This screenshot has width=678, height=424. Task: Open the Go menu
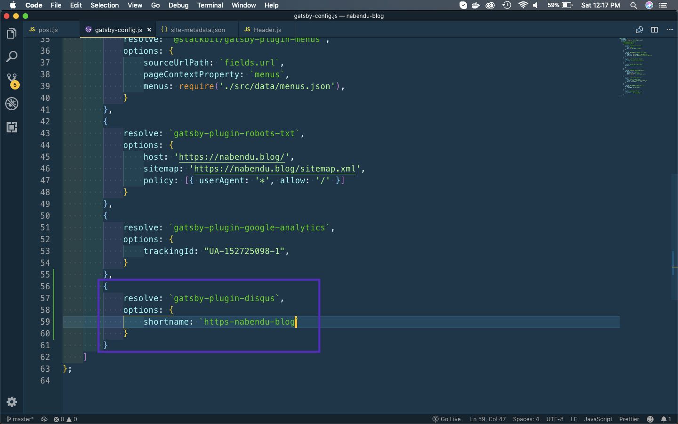(x=155, y=5)
